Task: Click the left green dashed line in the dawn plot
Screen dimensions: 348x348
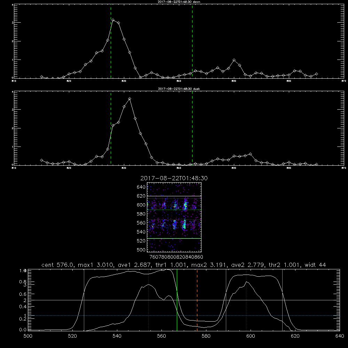Action: click(111, 41)
